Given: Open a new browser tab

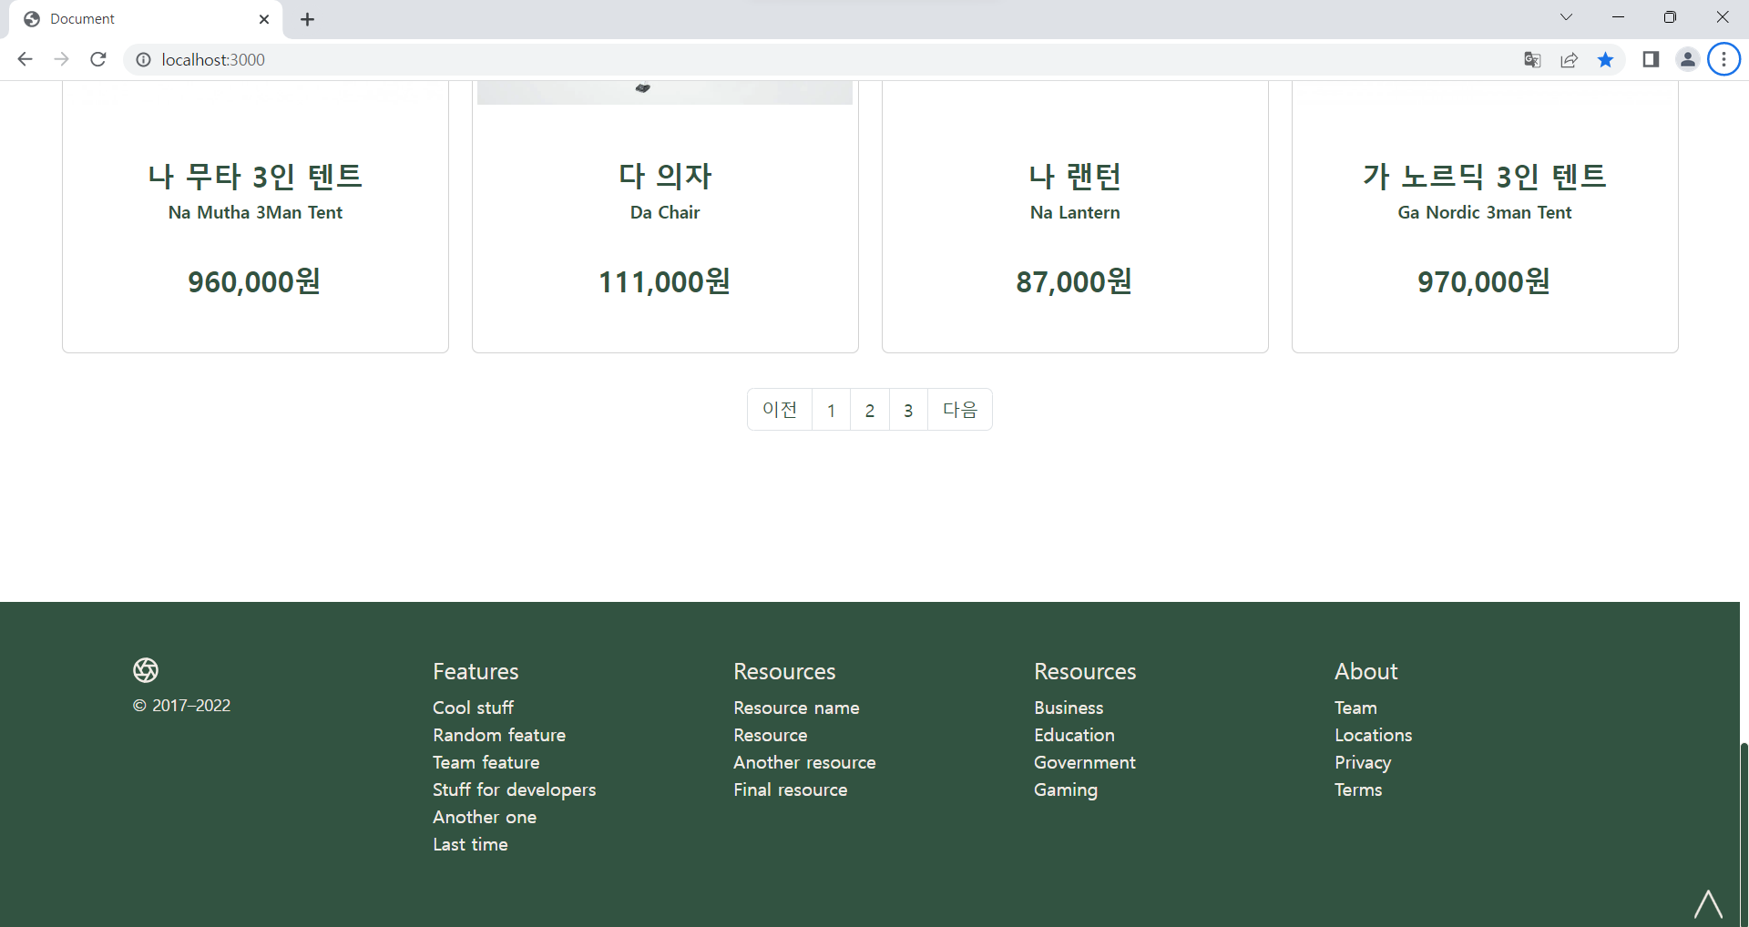Looking at the screenshot, I should pyautogui.click(x=308, y=19).
